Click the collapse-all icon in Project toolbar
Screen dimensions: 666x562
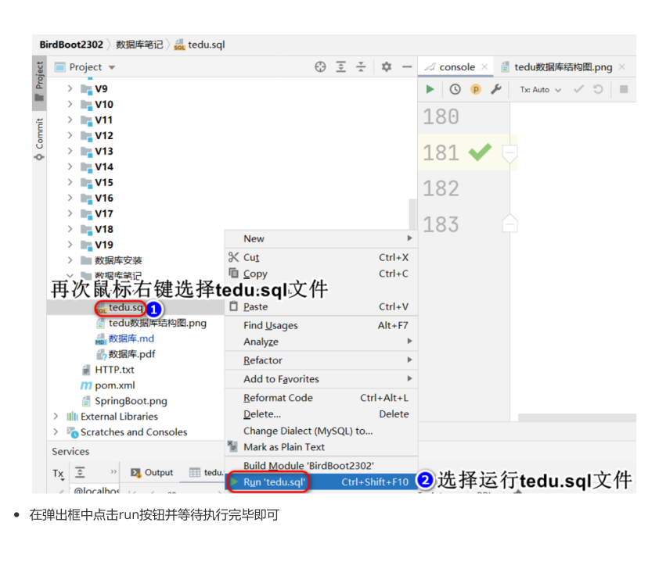click(x=362, y=67)
